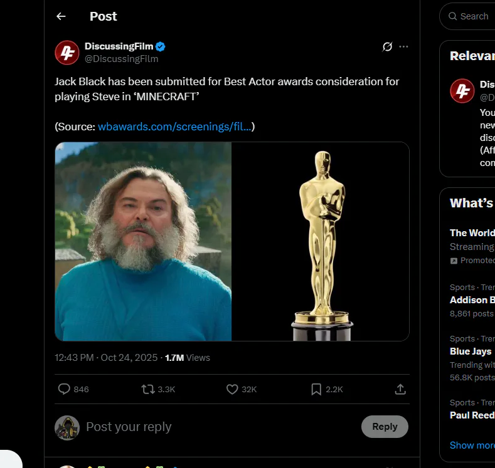The image size is (495, 468).
Task: Click the share upload icon
Action: click(x=400, y=389)
